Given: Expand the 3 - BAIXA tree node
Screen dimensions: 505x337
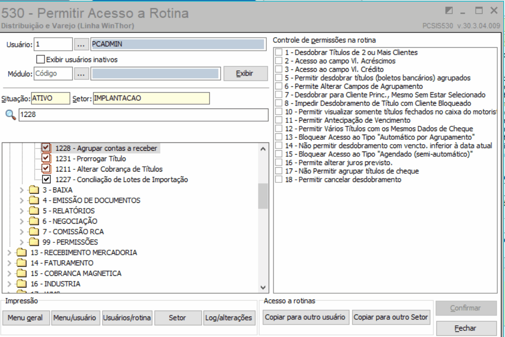Looking at the screenshot, I should (x=22, y=190).
